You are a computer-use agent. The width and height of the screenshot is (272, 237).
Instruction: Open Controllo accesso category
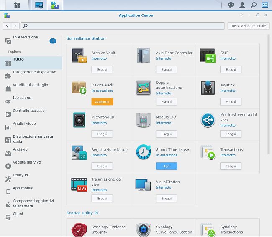(x=31, y=114)
